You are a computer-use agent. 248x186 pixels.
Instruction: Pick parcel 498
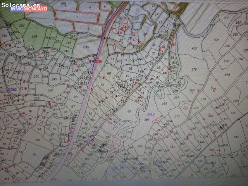(x=123, y=137)
